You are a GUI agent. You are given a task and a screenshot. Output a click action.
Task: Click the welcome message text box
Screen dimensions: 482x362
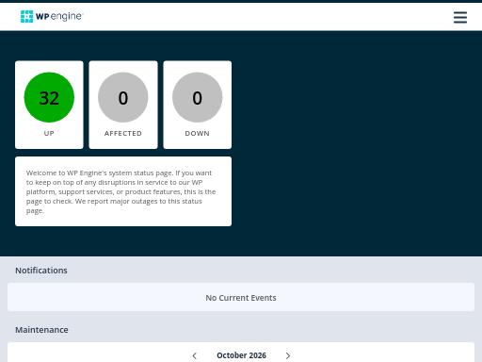pos(123,191)
